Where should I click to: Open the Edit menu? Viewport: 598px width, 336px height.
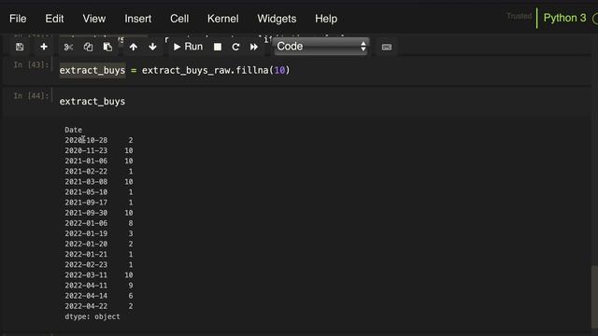[x=54, y=19]
